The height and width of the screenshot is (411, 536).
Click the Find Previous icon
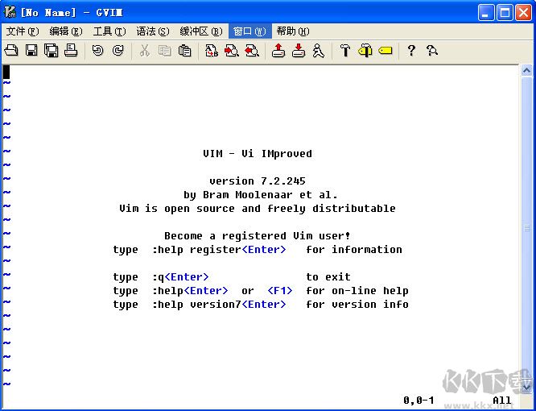pos(252,51)
